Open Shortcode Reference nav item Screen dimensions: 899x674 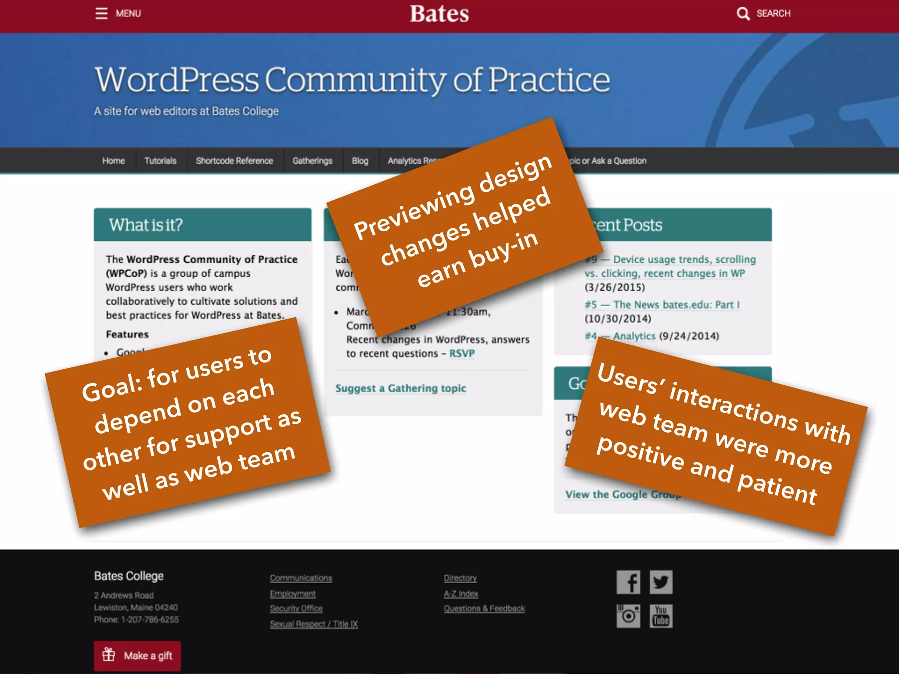[234, 161]
